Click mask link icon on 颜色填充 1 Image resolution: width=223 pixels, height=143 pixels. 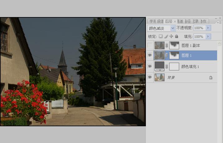pos(167,66)
